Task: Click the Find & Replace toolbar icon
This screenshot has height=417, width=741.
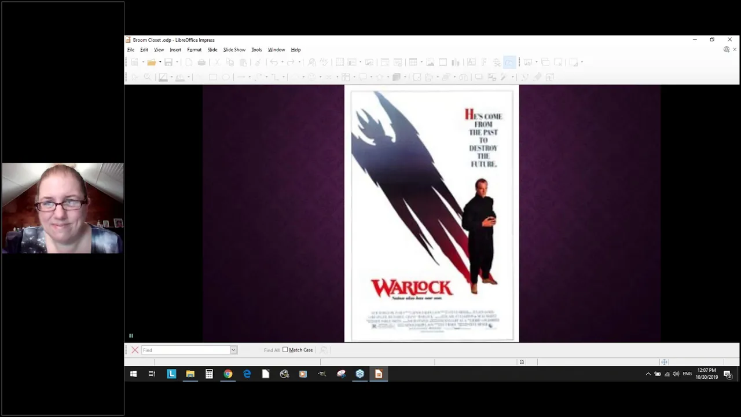Action: (x=311, y=62)
